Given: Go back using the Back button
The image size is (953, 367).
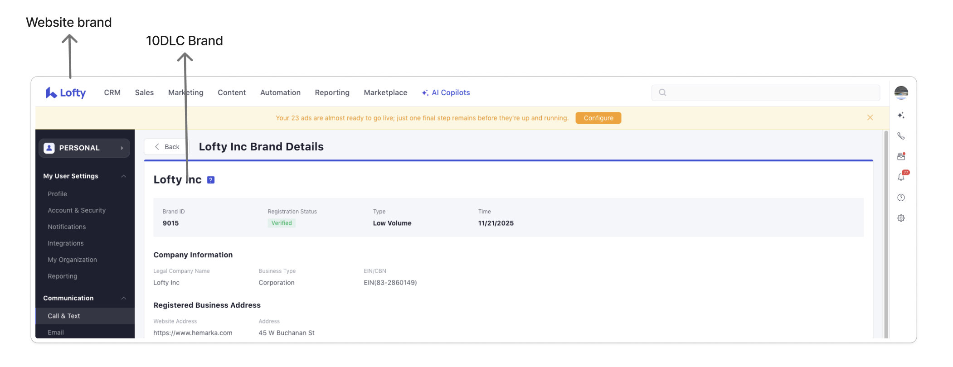Looking at the screenshot, I should [x=166, y=147].
